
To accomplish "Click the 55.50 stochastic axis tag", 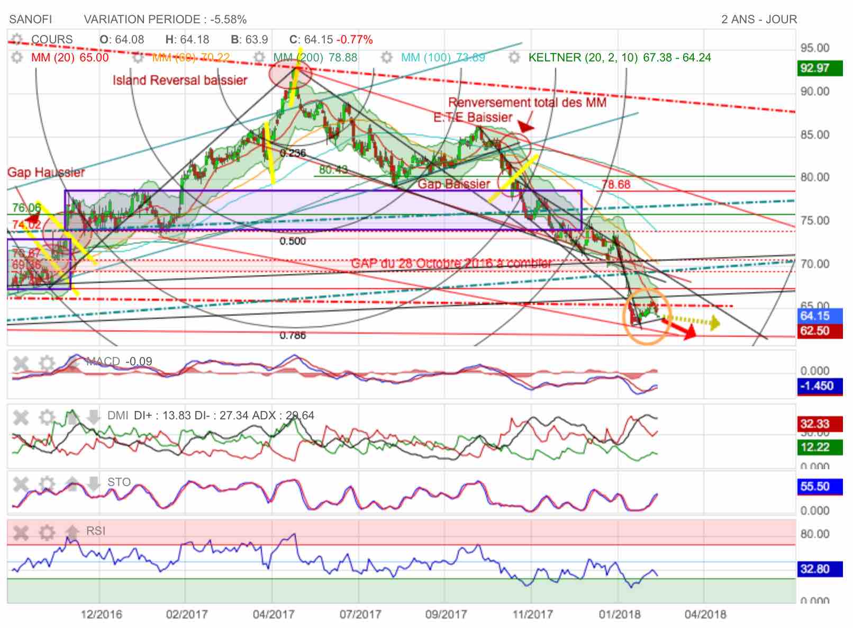I will coord(819,487).
